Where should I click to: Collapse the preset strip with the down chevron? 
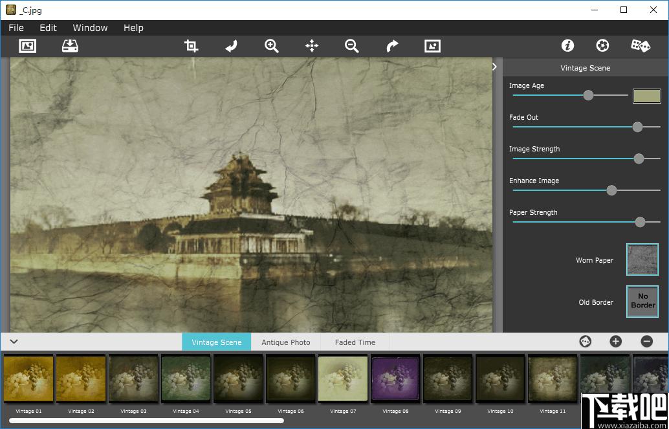(x=14, y=342)
